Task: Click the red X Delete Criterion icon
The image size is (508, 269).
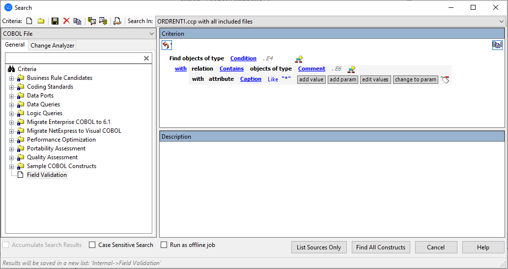Action: (66, 21)
